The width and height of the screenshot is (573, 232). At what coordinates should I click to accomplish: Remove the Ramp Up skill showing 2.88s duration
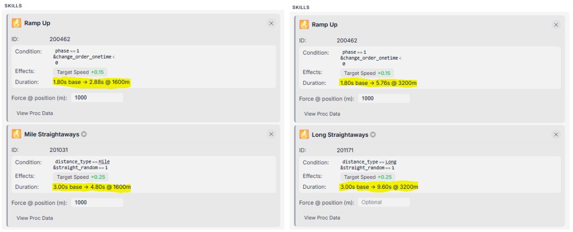[271, 23]
